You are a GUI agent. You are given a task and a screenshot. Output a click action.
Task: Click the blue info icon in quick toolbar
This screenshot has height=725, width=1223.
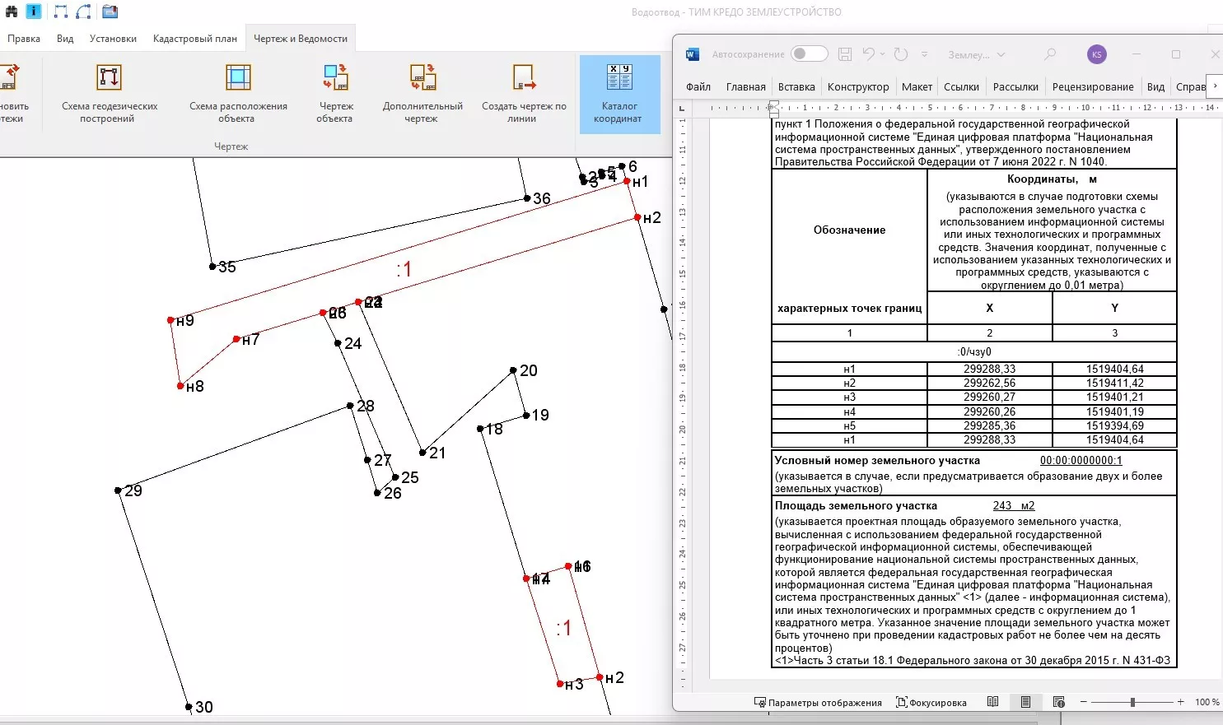point(33,12)
